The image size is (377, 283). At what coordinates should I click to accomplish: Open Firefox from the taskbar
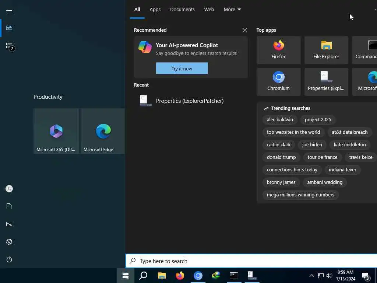(180, 276)
